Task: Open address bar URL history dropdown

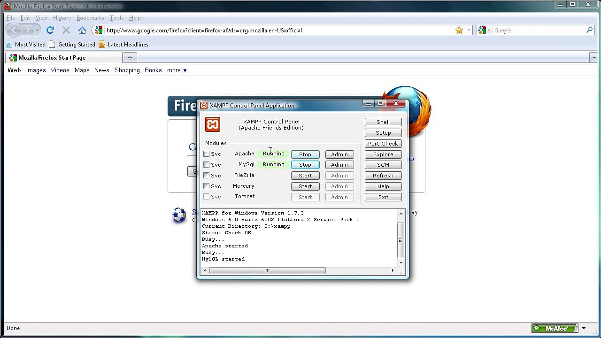Action: click(x=468, y=31)
